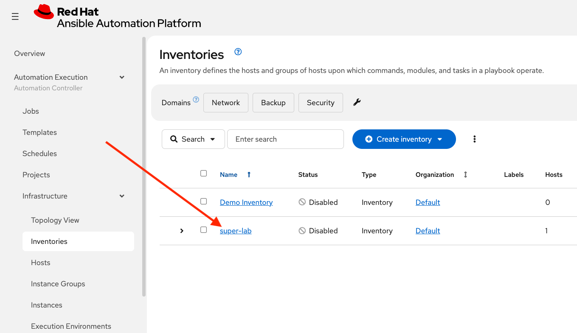Image resolution: width=577 pixels, height=333 pixels.
Task: Click the Red Hat logo
Action: pos(44,12)
